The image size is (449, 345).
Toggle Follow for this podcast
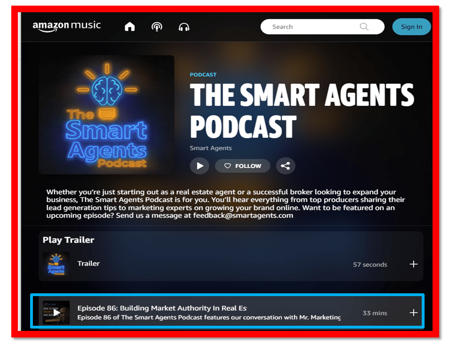243,166
